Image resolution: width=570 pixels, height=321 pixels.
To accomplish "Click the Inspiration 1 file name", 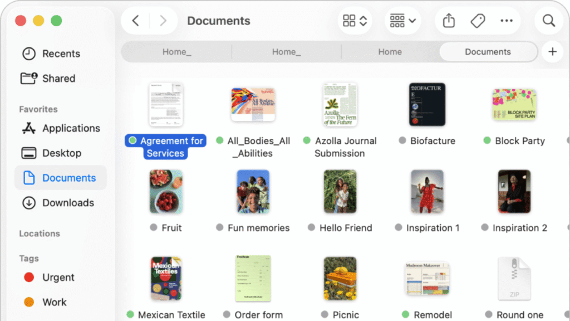I will point(433,228).
